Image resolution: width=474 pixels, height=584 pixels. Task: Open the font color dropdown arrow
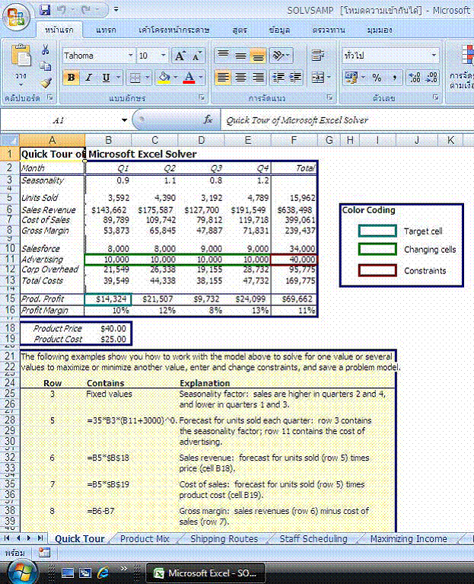click(x=201, y=78)
